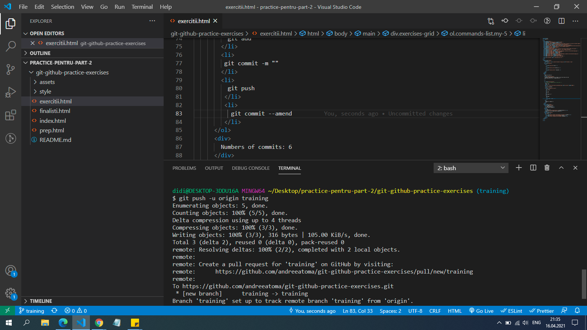Open Run and Debug view
The height and width of the screenshot is (330, 587).
11,92
